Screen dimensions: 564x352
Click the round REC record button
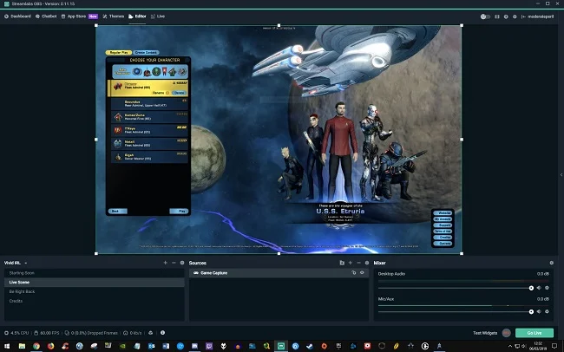pyautogui.click(x=507, y=333)
